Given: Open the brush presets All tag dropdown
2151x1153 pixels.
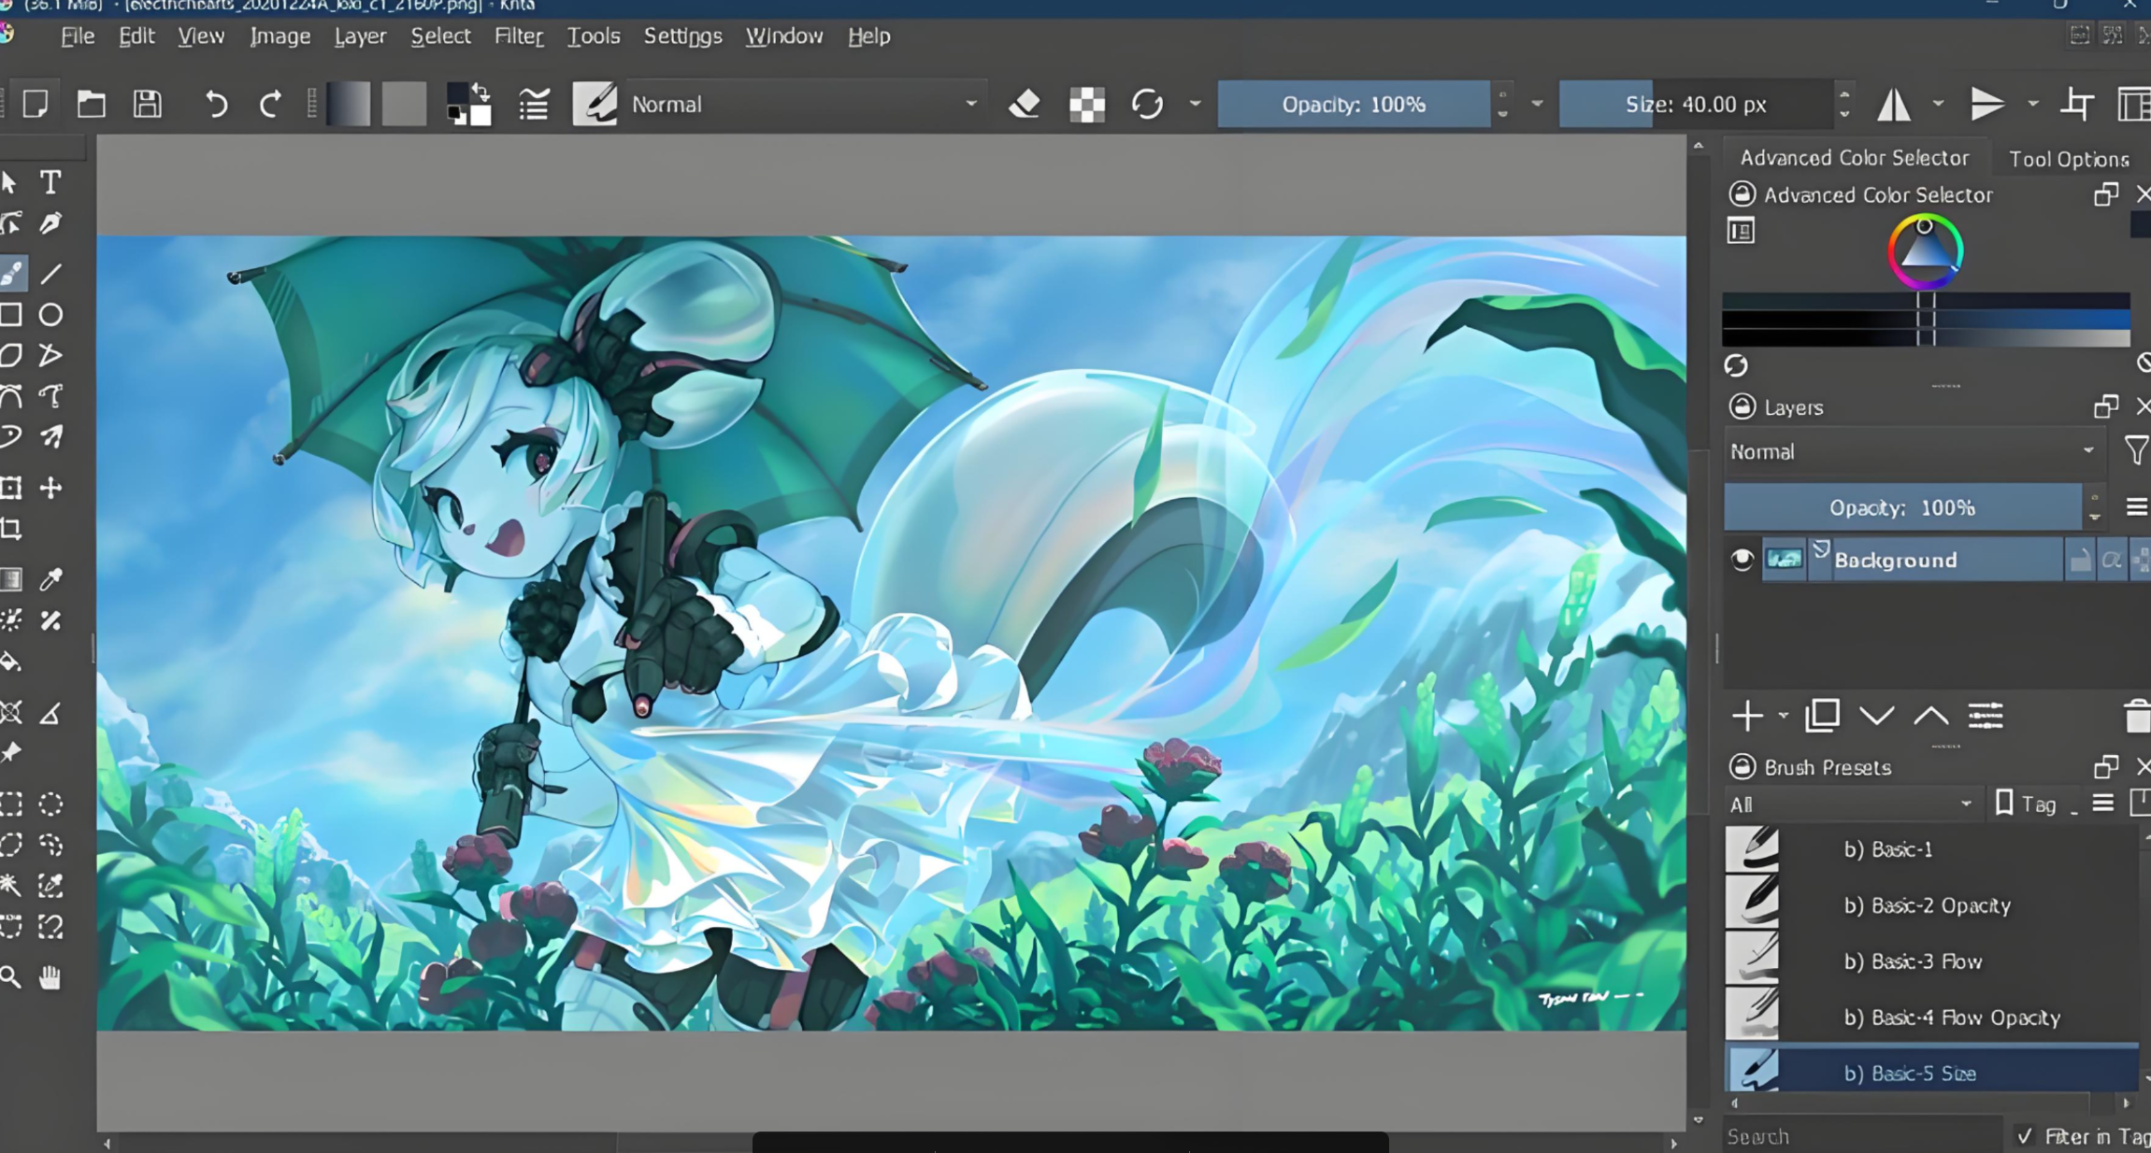Looking at the screenshot, I should tap(1852, 804).
